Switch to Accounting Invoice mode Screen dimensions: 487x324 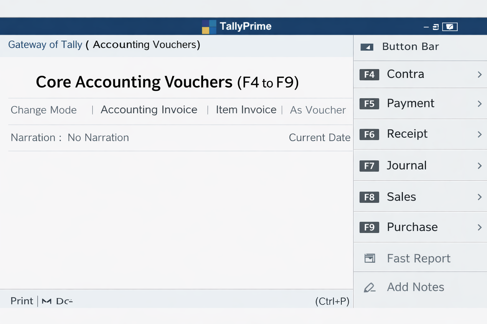point(149,109)
